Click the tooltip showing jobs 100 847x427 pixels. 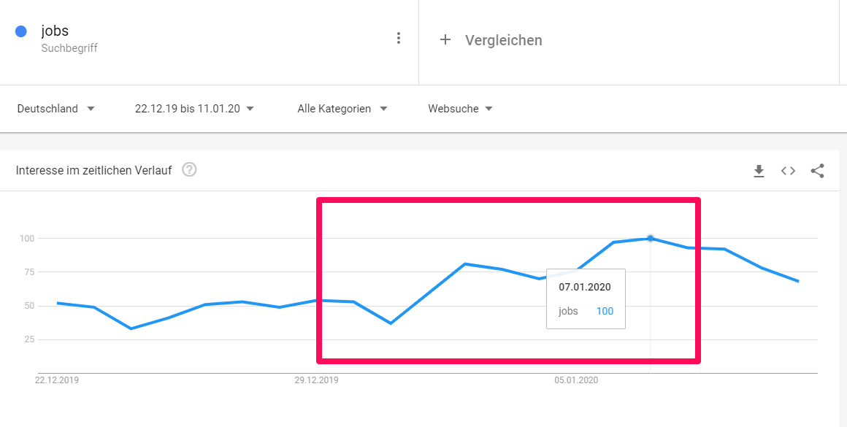(586, 299)
